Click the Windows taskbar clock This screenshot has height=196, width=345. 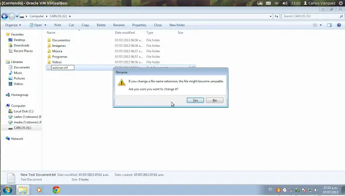(x=330, y=190)
